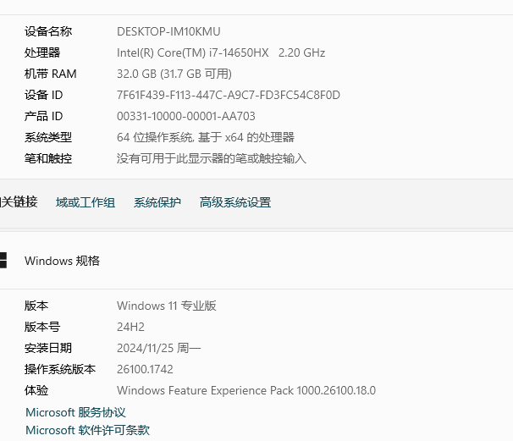Open the Microsoft 服务协议 link
This screenshot has height=441, width=513.
[75, 412]
